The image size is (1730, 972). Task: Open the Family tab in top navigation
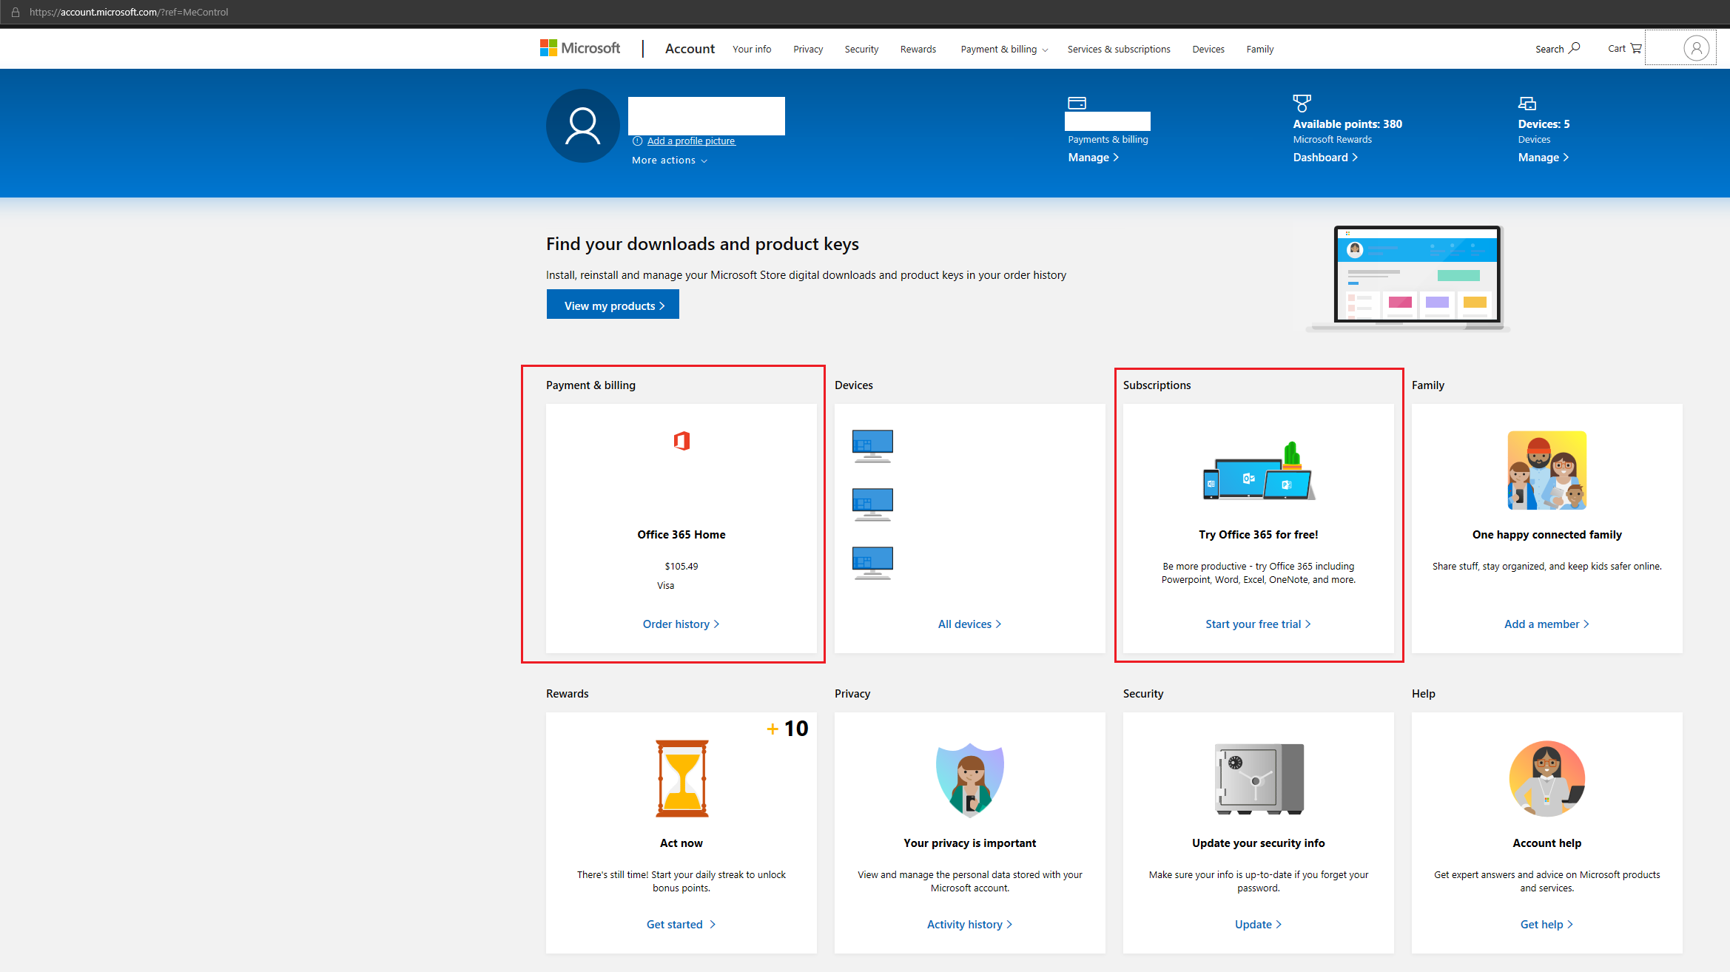point(1259,49)
